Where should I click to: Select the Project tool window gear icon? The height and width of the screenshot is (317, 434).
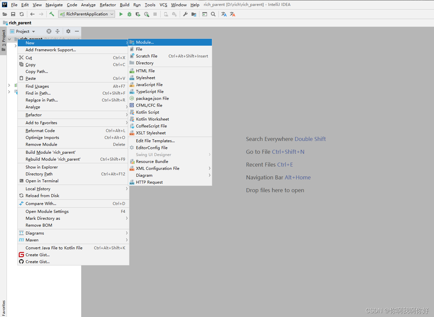coord(68,31)
